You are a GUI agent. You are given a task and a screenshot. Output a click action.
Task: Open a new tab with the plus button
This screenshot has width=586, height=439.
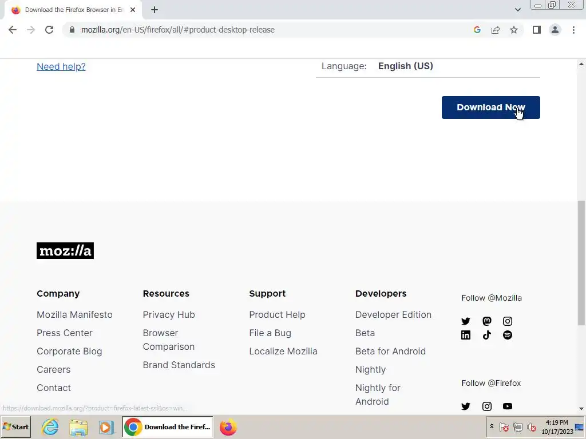155,10
